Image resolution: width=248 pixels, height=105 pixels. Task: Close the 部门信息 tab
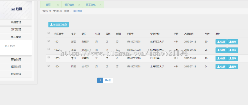[x=79, y=5]
